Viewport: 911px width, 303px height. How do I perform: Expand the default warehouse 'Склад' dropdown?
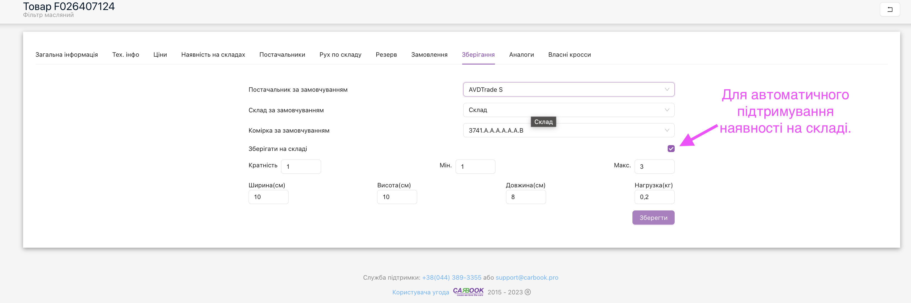pos(568,110)
